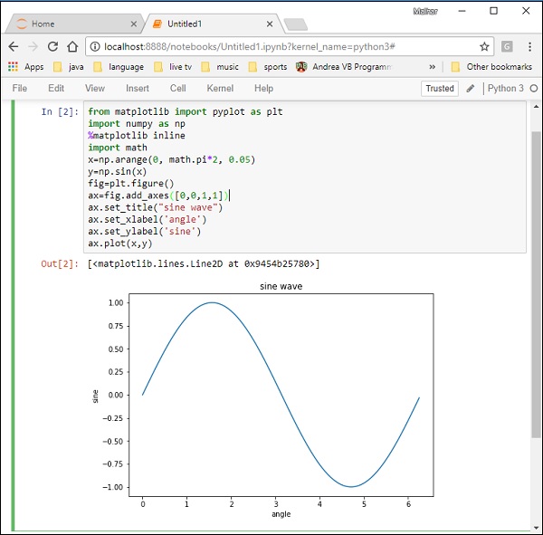Screen dimensions: 543x535
Task: Reload the notebook page
Action: tap(52, 46)
